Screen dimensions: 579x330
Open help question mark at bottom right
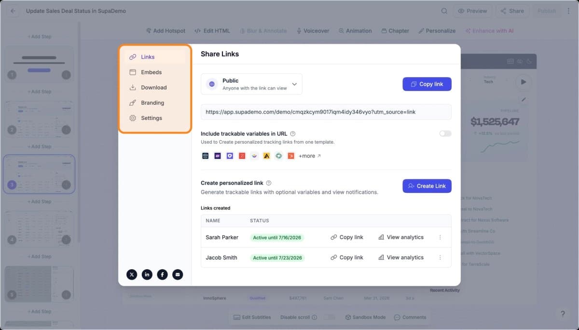point(563,314)
